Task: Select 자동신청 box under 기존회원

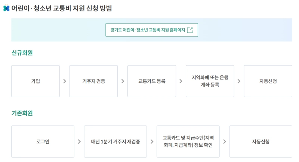Action: click(261, 141)
